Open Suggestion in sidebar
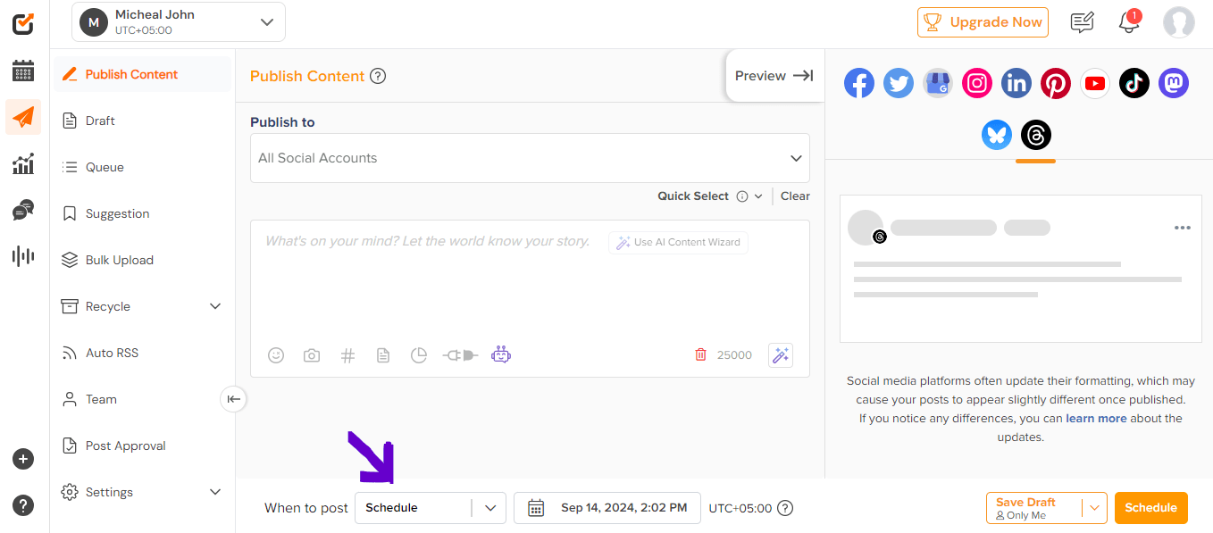1213x533 pixels. (142, 213)
